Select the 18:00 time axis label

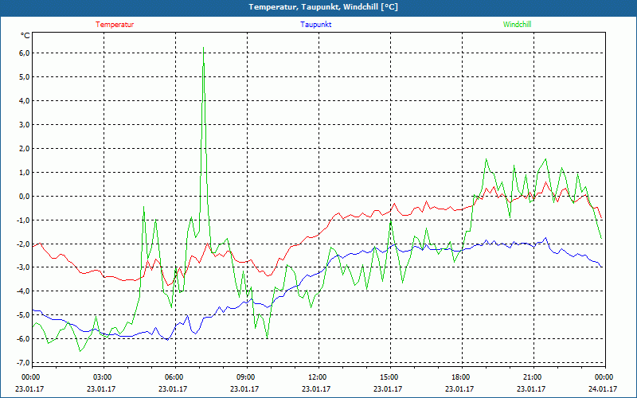[461, 377]
